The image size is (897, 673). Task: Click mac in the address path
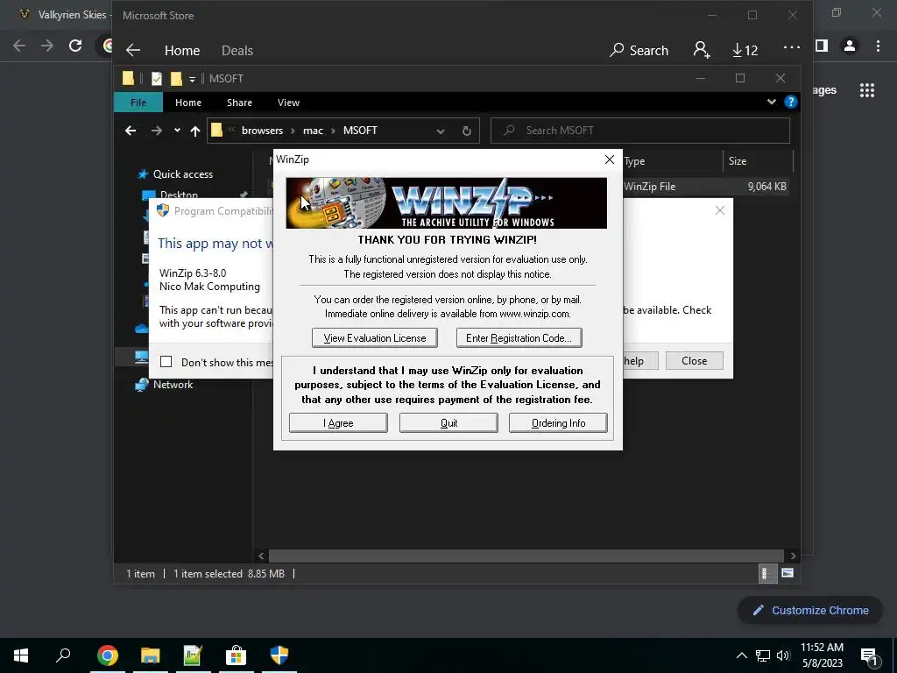click(313, 131)
